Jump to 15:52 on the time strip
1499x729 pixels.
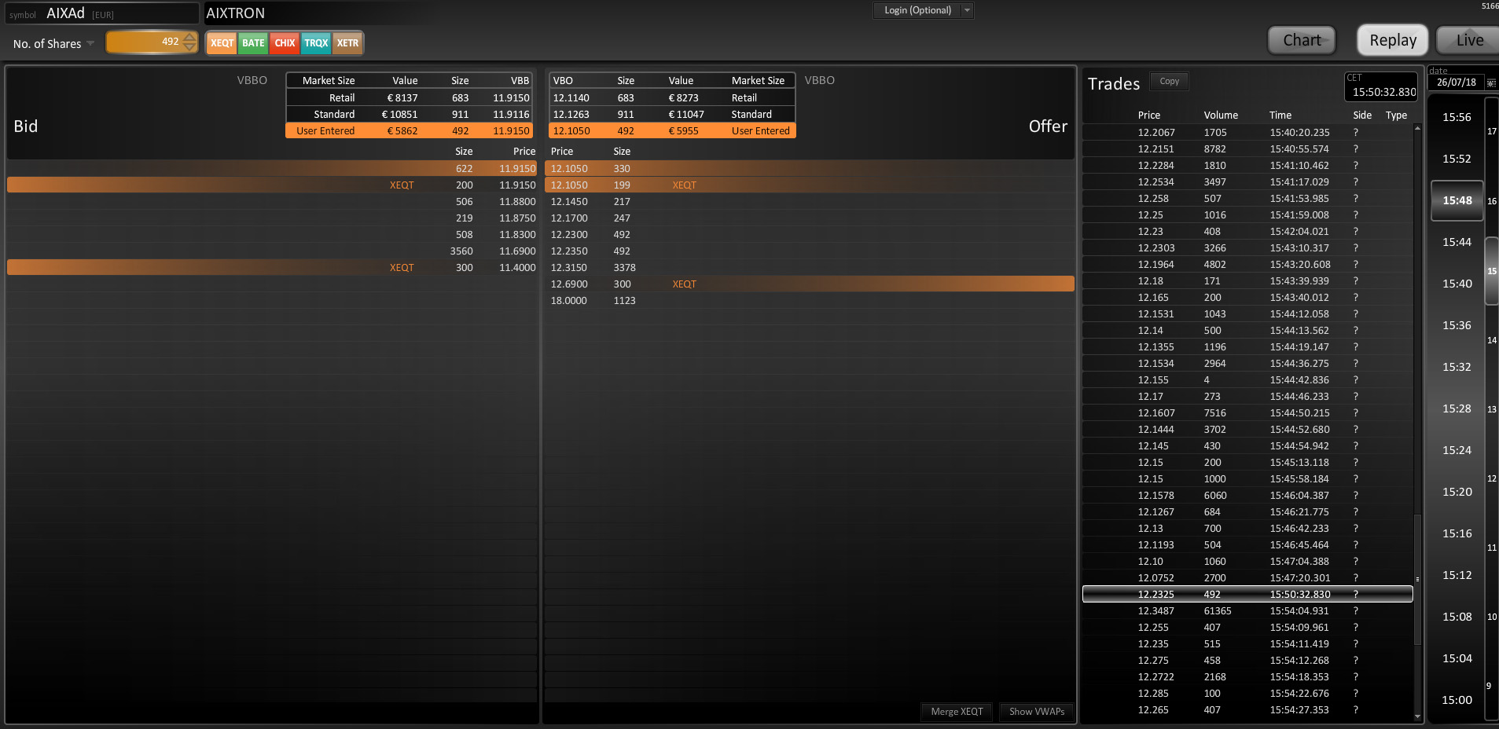(x=1457, y=159)
